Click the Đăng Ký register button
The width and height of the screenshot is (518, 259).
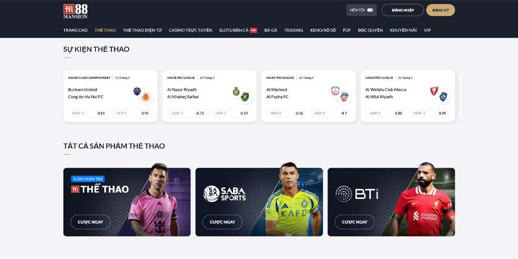[x=440, y=10]
